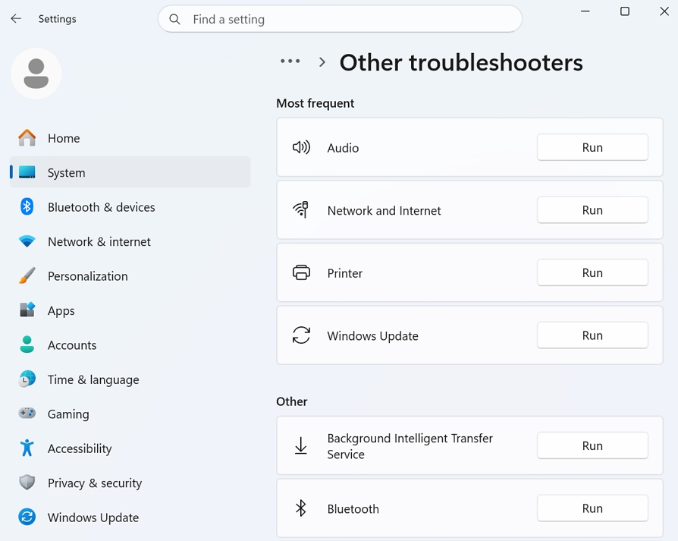Go to the Apps section
The width and height of the screenshot is (678, 541).
coord(61,311)
